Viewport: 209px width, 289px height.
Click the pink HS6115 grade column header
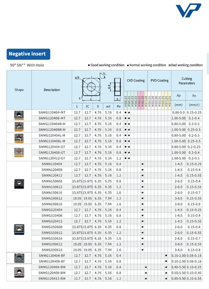coord(139,101)
